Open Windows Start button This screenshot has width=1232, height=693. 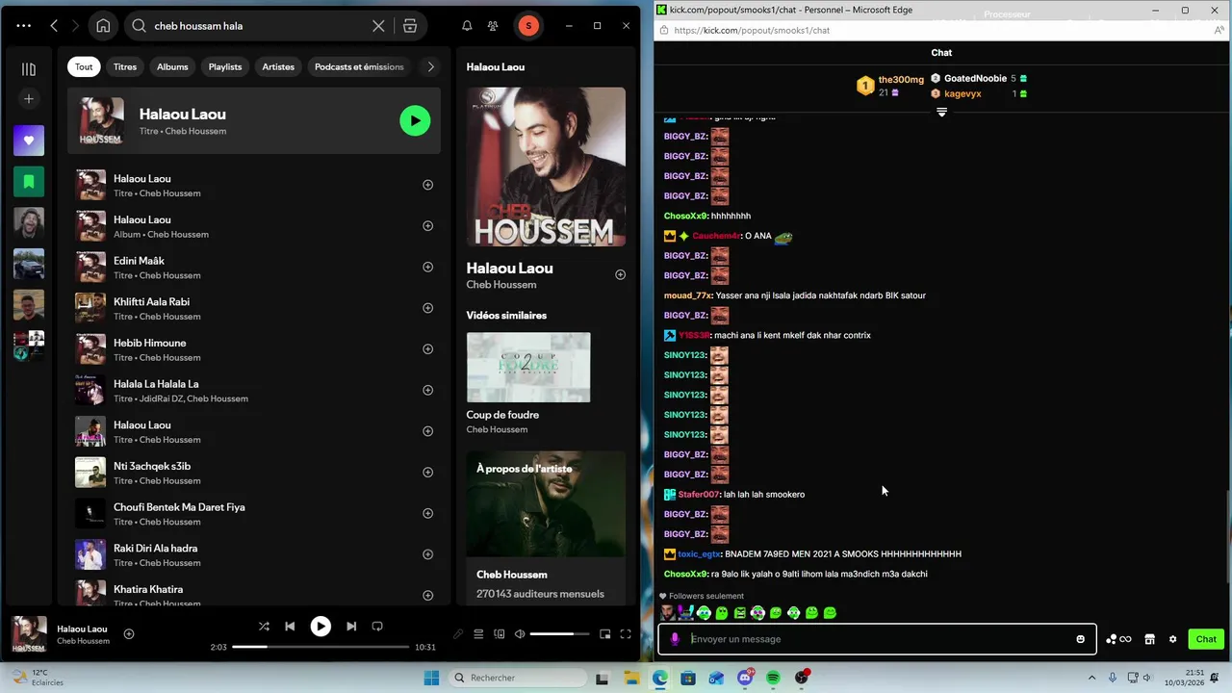[x=430, y=678]
